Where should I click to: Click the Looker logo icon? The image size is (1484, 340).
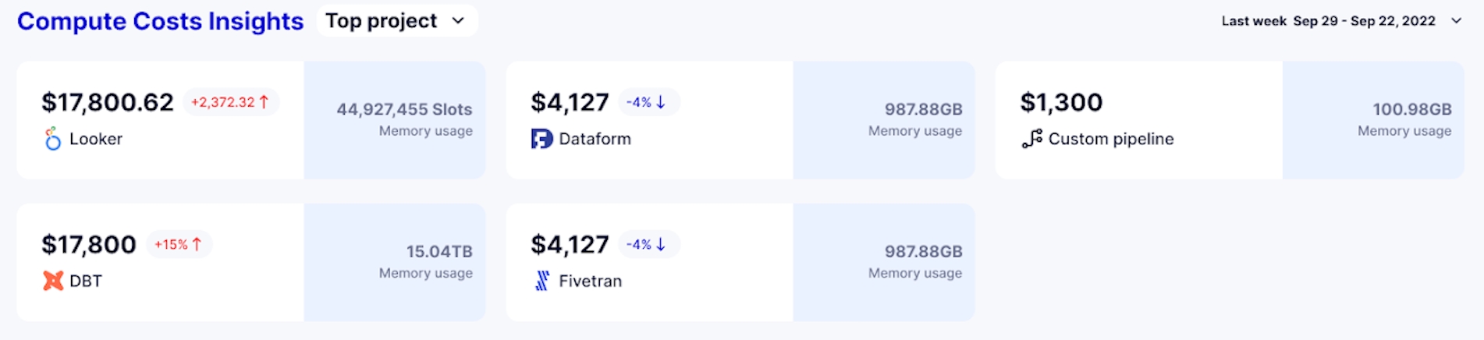pos(52,139)
